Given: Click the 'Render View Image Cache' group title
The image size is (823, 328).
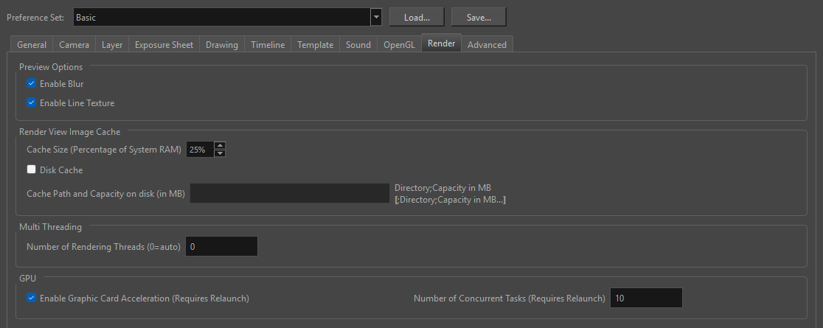Looking at the screenshot, I should (x=70, y=132).
